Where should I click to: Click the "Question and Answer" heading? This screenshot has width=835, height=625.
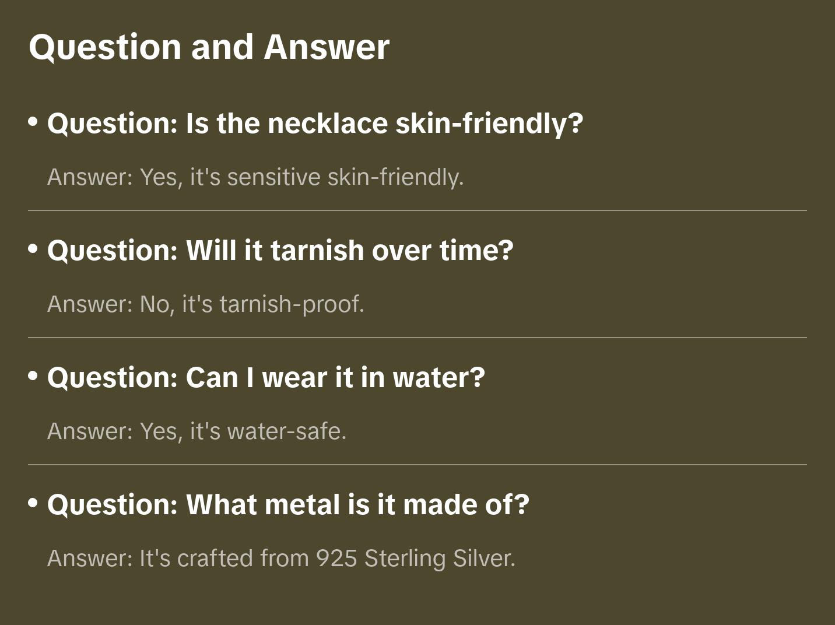[x=209, y=47]
